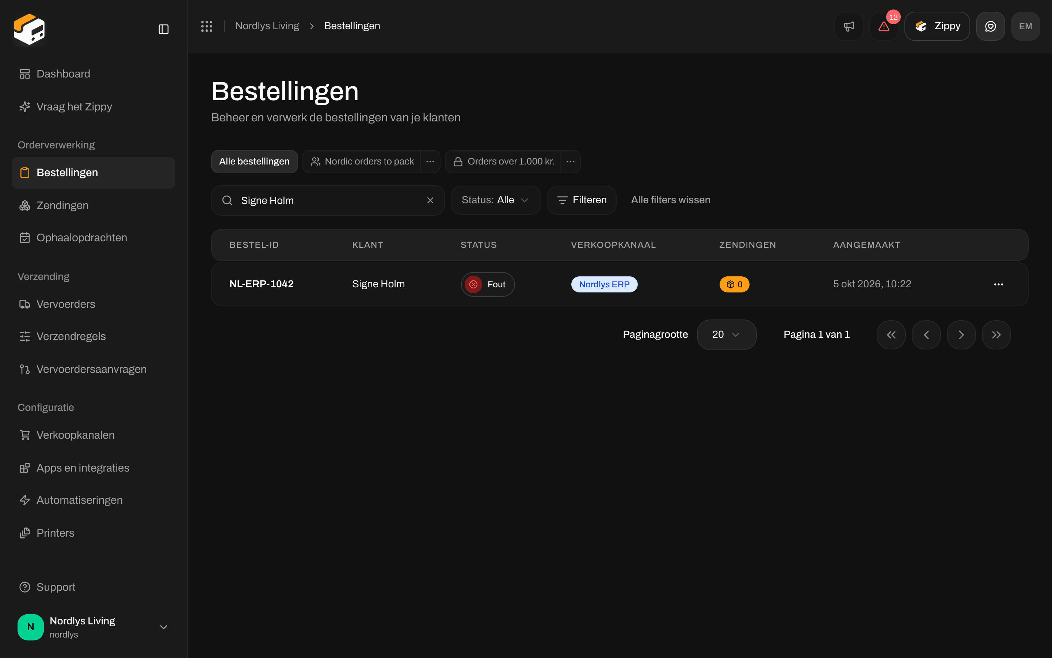This screenshot has height=658, width=1052.
Task: Open Automatiseringen in the sidebar
Action: click(93, 500)
